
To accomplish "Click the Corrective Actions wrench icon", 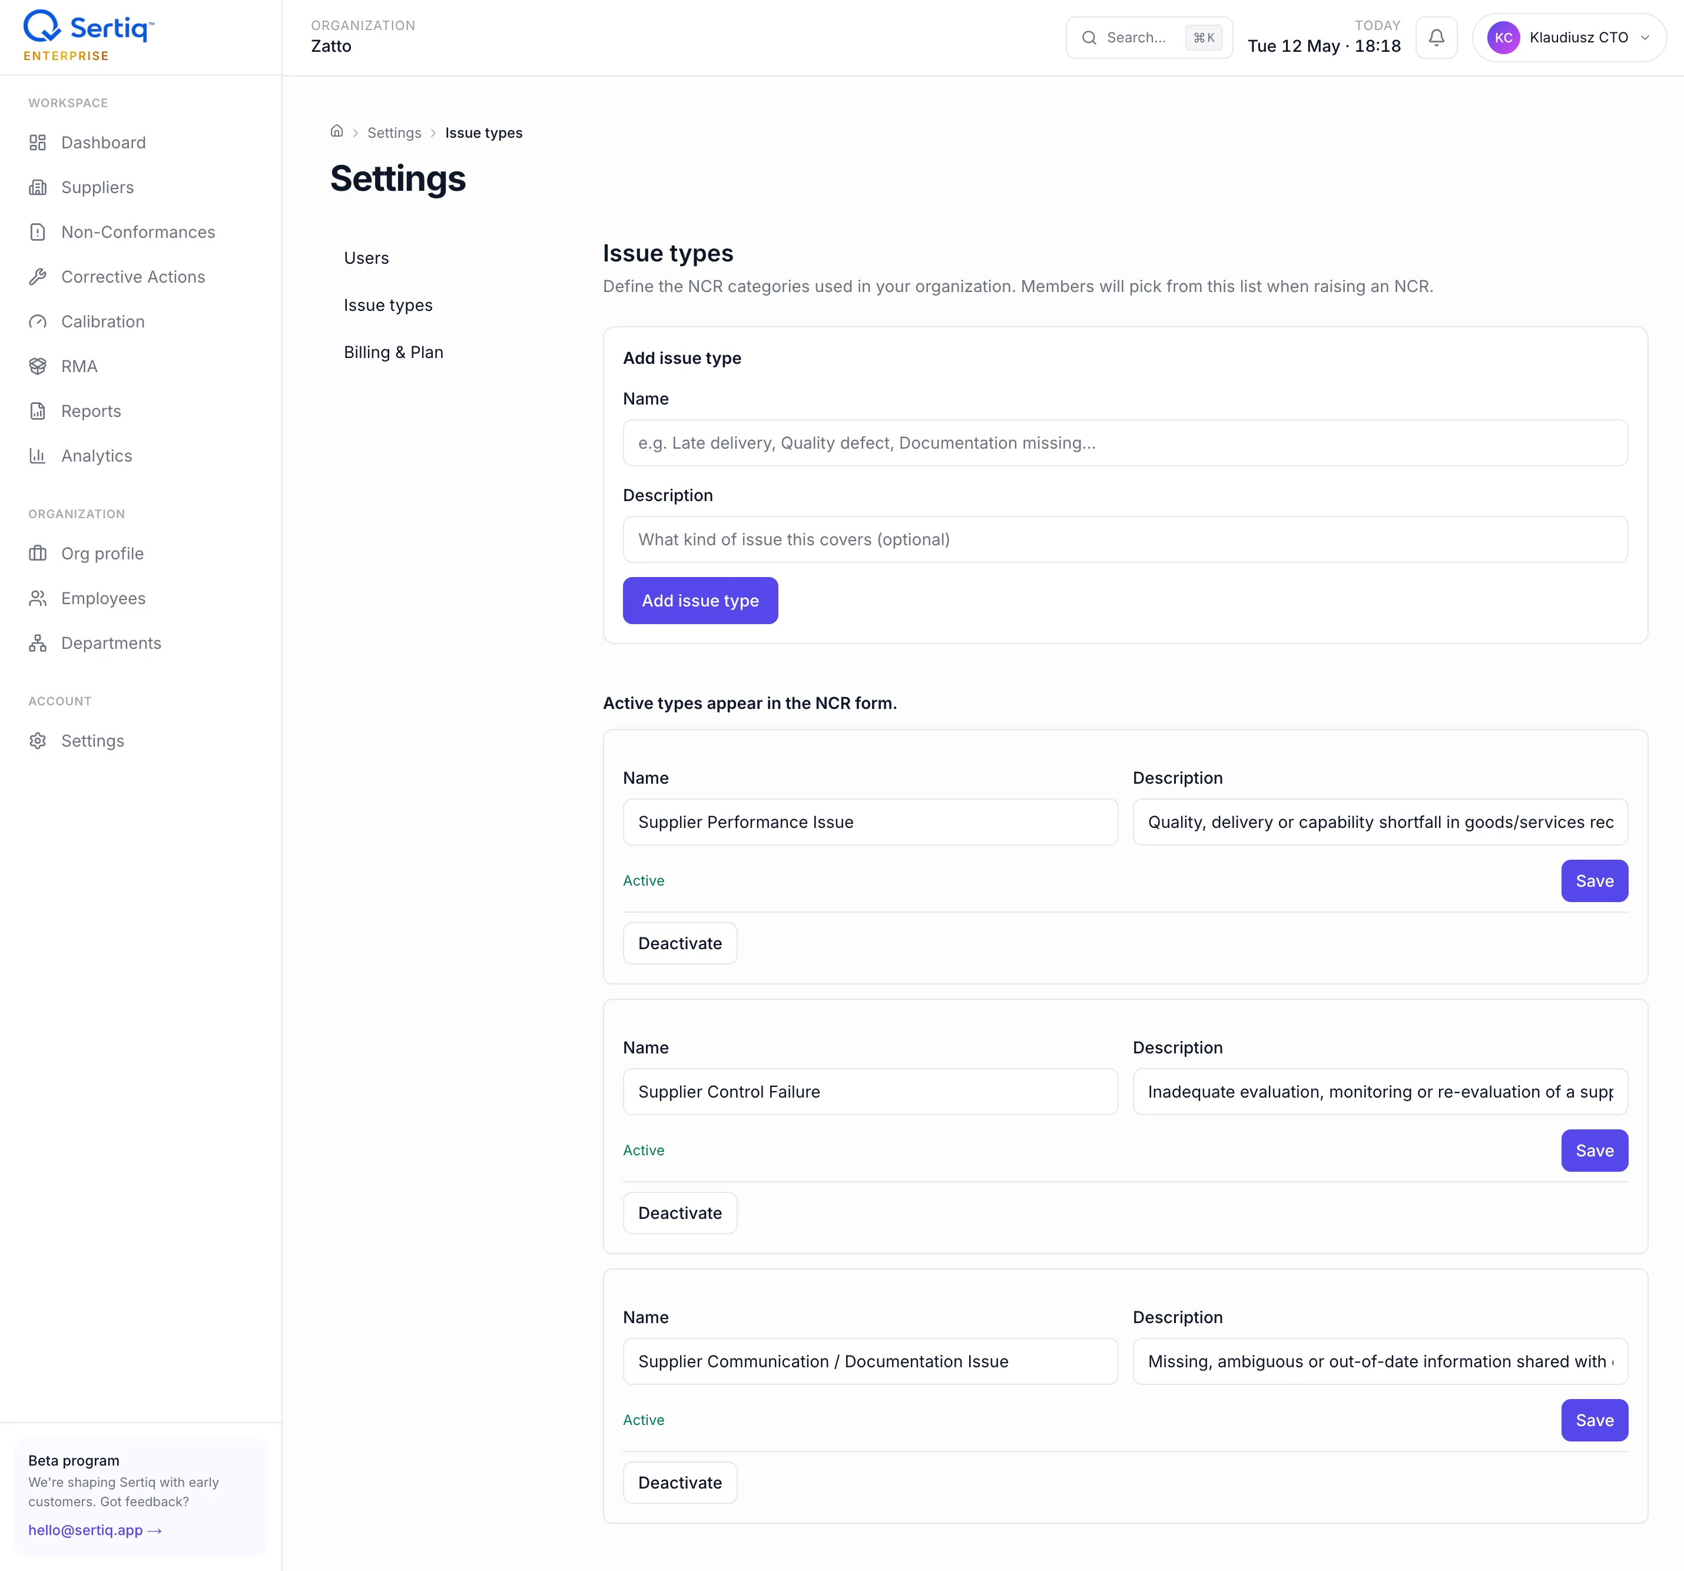I will coord(37,277).
